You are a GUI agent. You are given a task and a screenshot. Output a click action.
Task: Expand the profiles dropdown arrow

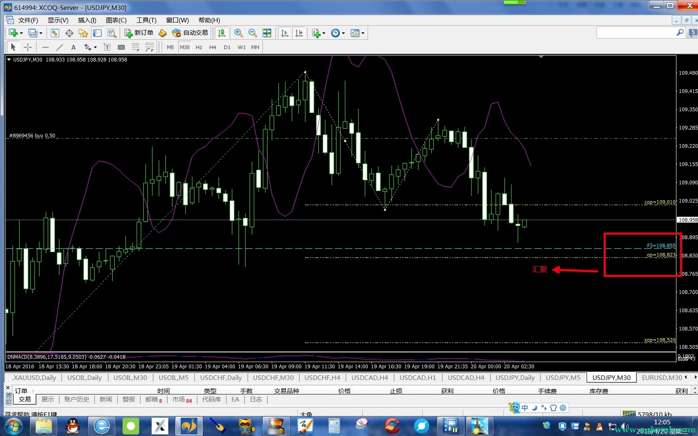click(x=41, y=33)
